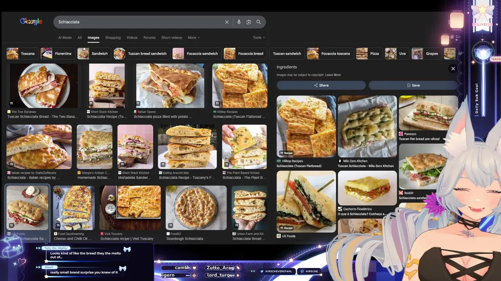Click the Schiacciata search input field
This screenshot has height=281, width=501.
click(x=139, y=22)
